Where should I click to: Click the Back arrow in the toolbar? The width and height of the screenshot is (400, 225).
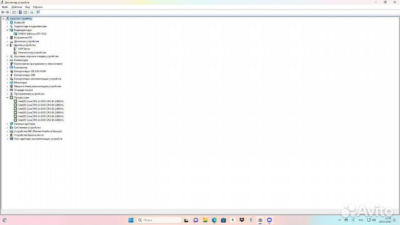3,12
